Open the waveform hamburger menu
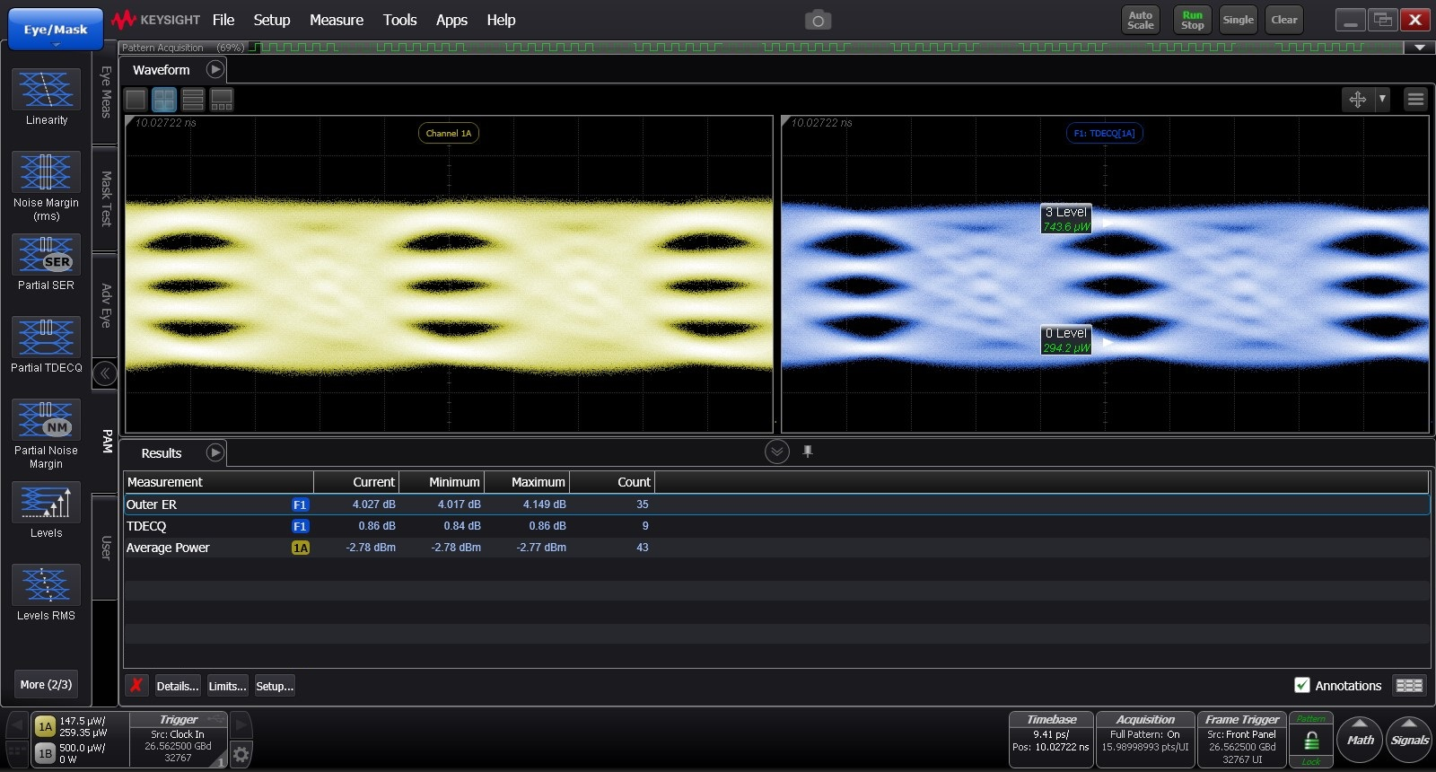This screenshot has height=772, width=1436. pyautogui.click(x=1415, y=100)
